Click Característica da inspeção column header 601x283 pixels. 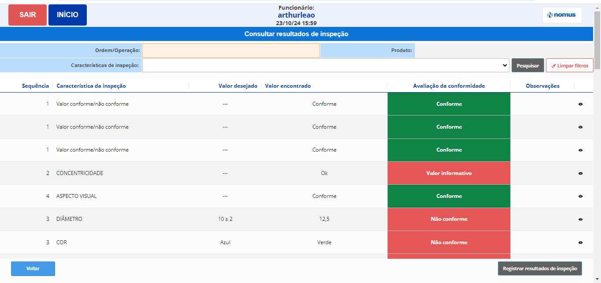[x=91, y=86]
